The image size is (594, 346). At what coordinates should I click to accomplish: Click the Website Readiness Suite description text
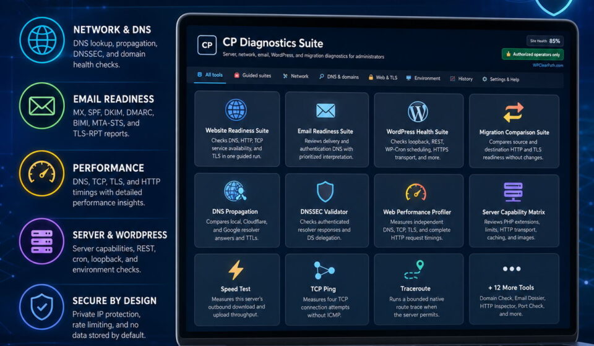[x=237, y=148]
